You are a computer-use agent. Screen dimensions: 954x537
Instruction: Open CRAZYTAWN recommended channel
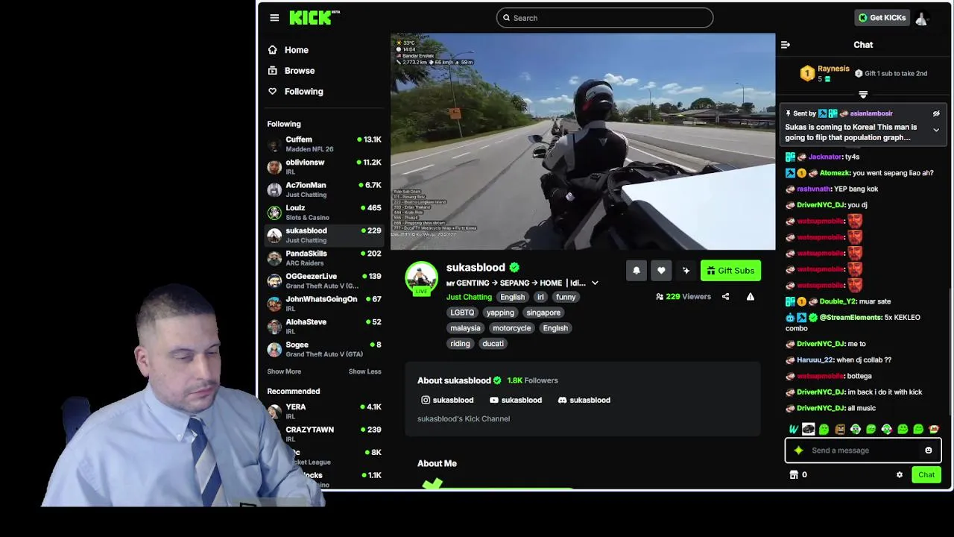(324, 434)
